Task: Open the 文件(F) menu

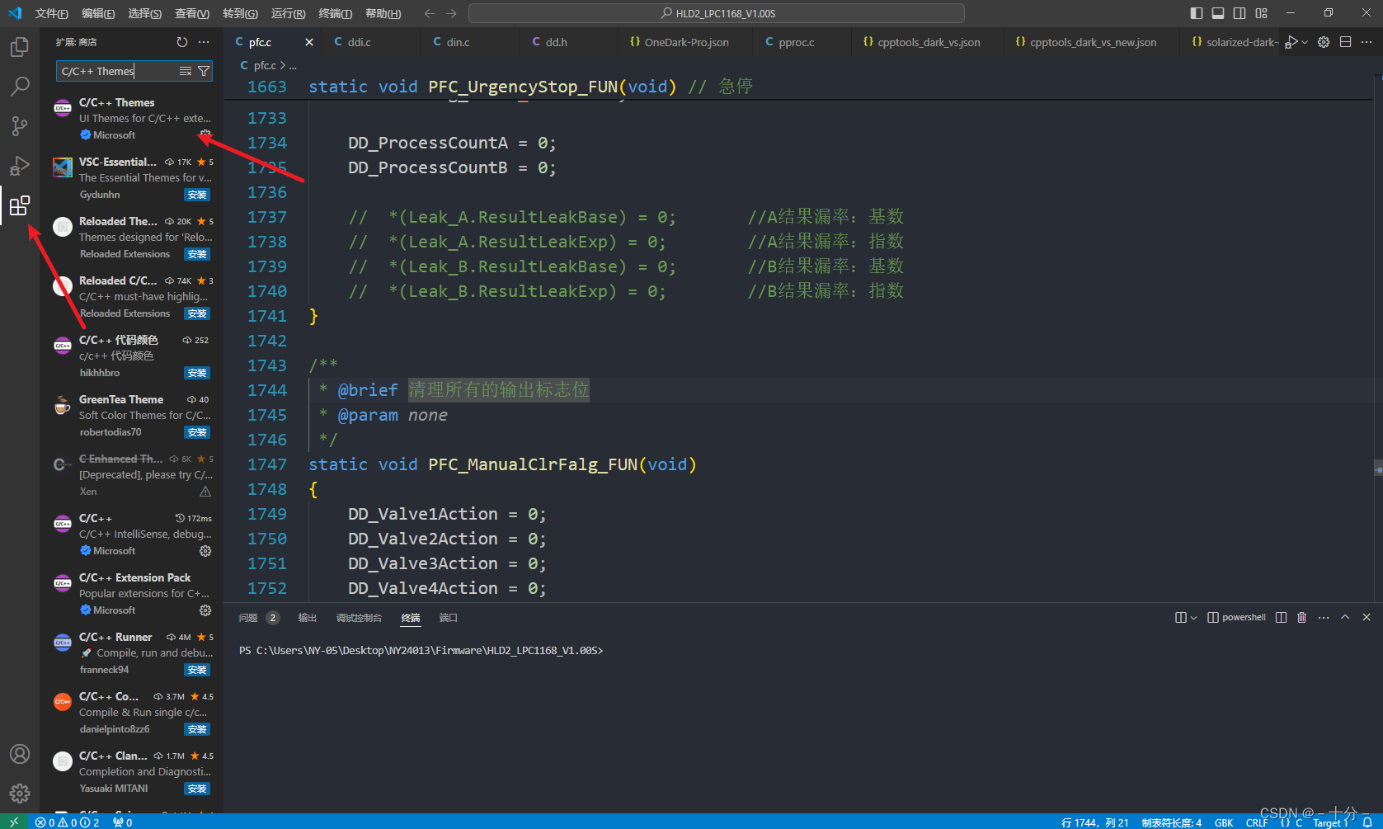Action: [51, 13]
